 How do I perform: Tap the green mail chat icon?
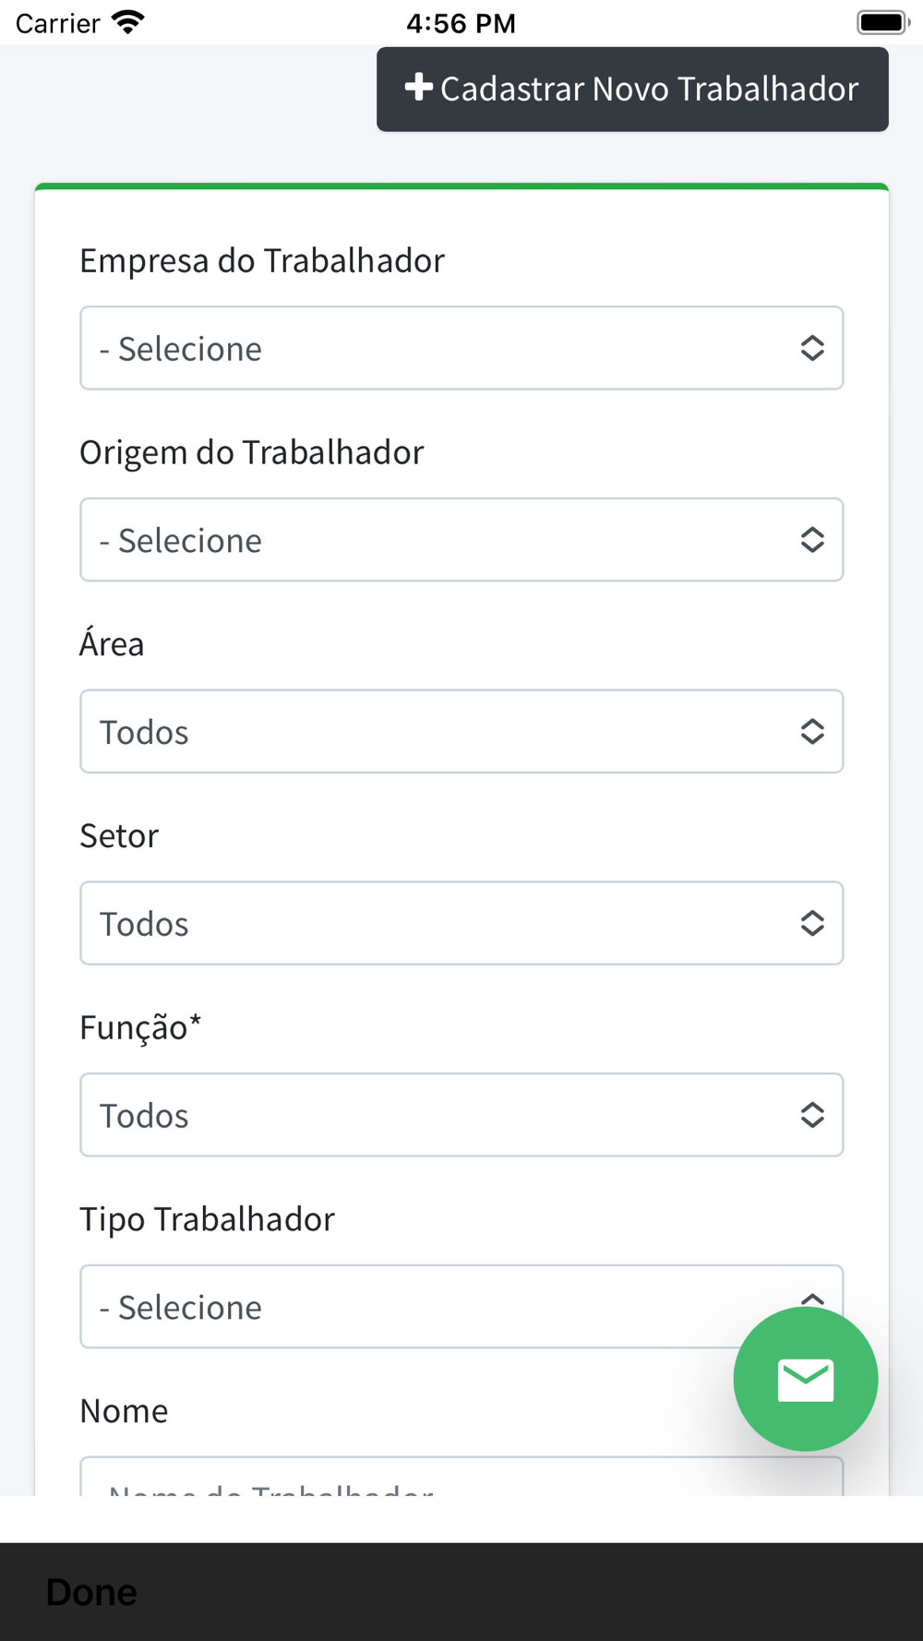tap(805, 1379)
